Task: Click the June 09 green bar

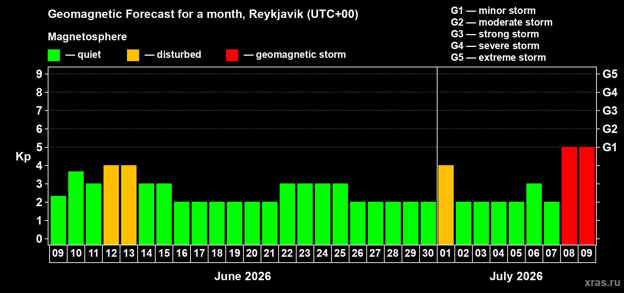Action: [58, 220]
